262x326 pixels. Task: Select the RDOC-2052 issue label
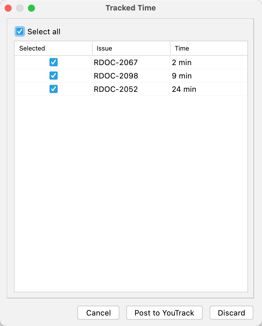(116, 89)
